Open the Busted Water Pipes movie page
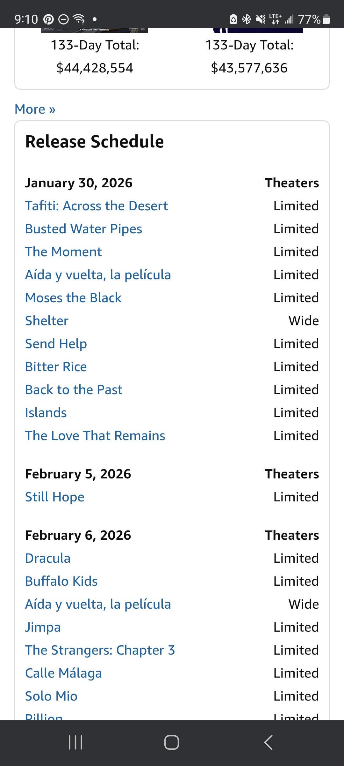The width and height of the screenshot is (344, 766). tap(83, 229)
